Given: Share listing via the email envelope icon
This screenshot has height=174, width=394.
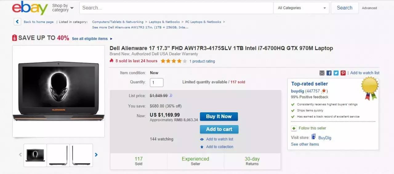Looking at the screenshot, I should pyautogui.click(x=322, y=73).
